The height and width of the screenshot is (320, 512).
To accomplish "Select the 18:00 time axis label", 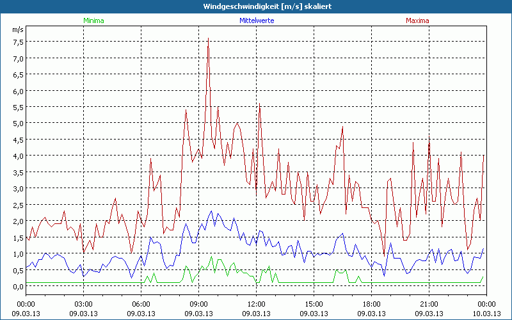I will 371,303.
